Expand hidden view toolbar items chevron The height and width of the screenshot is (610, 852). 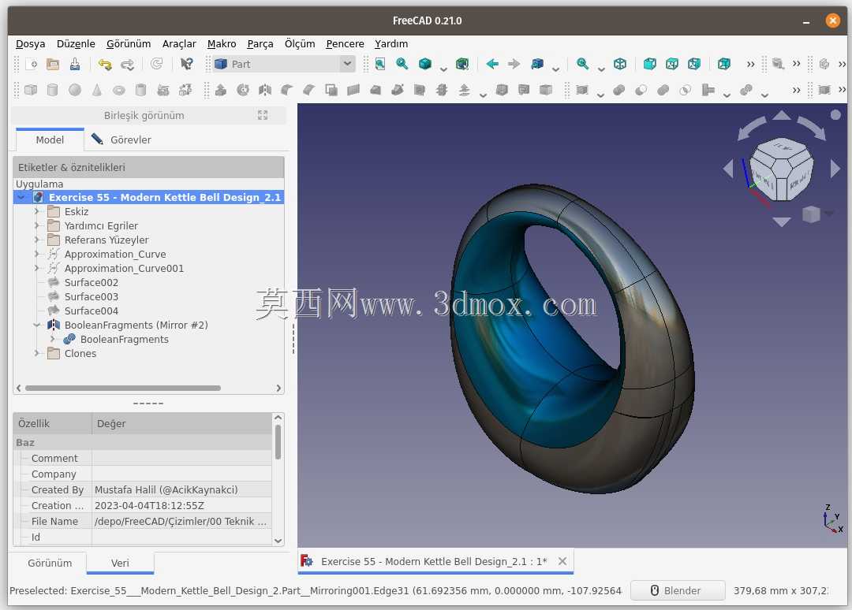point(750,64)
